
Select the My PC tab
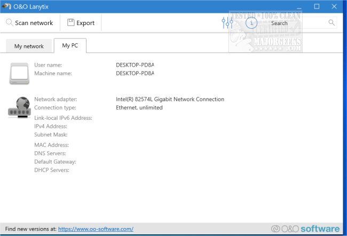tap(70, 45)
